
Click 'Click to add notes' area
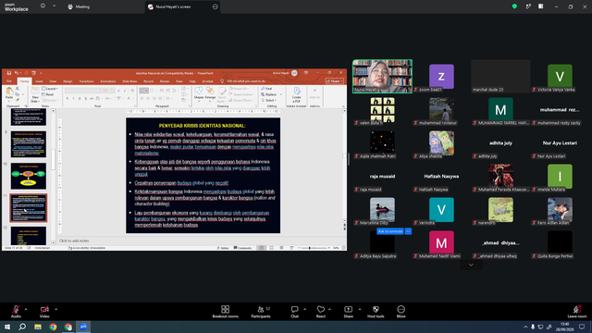pos(74,240)
